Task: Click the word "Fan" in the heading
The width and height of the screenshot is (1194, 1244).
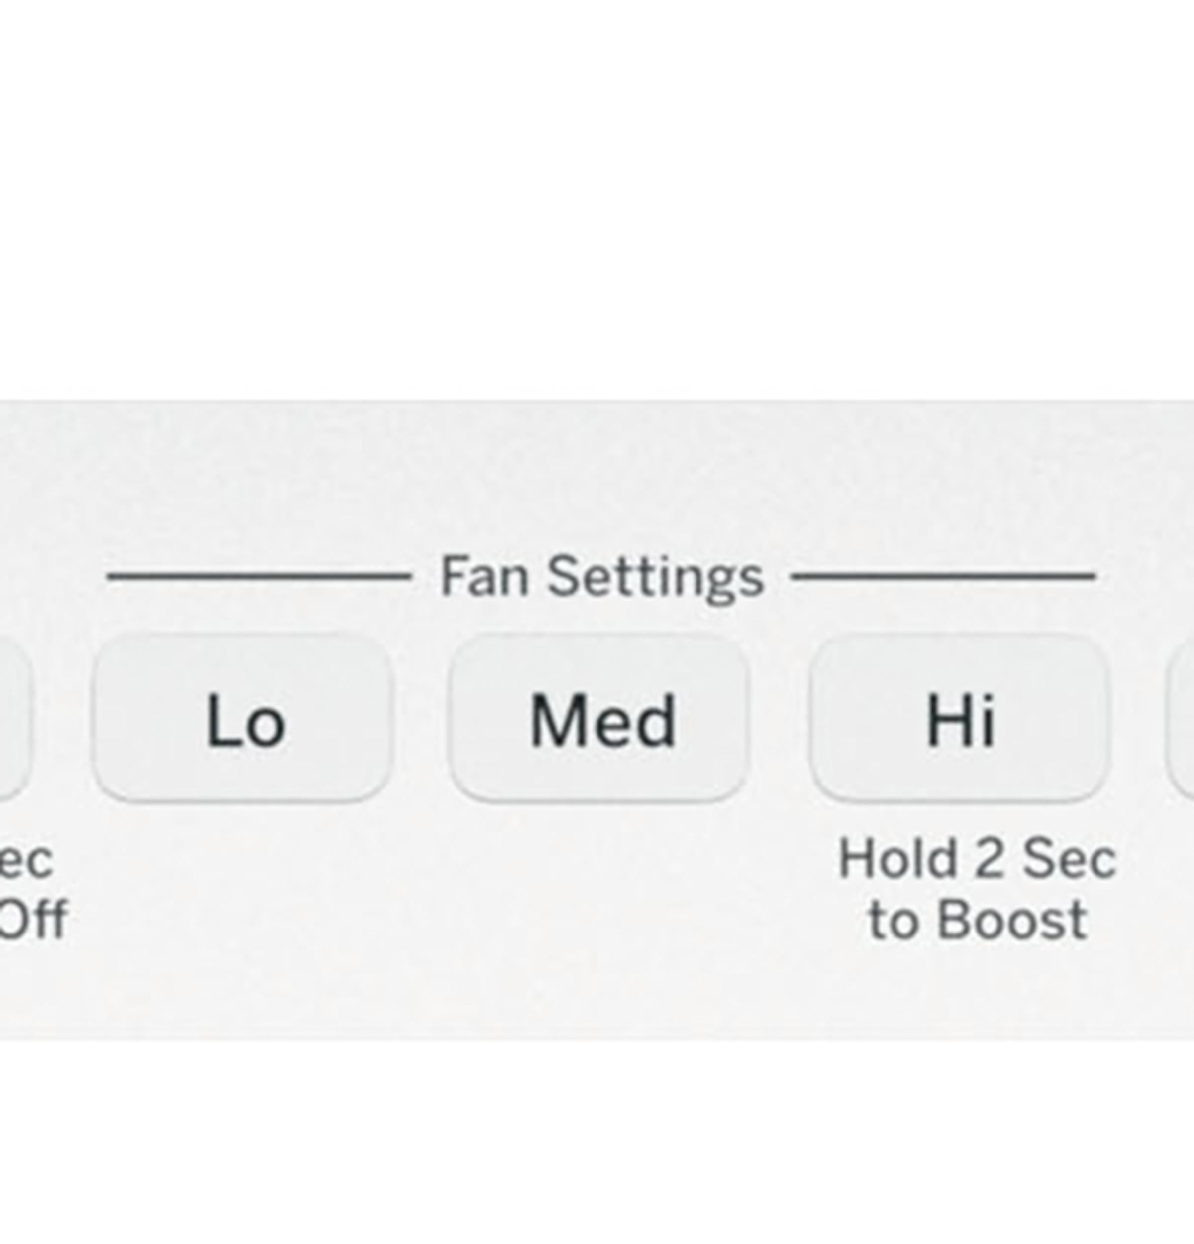Action: tap(484, 576)
